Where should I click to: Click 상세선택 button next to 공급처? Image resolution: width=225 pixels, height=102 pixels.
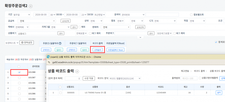66,21
